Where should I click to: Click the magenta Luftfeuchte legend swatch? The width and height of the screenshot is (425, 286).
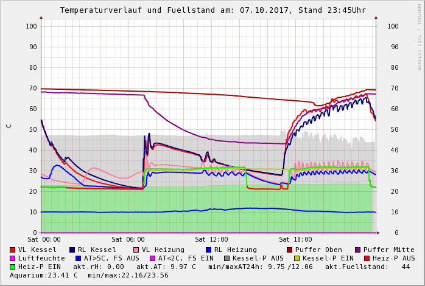click(13, 258)
